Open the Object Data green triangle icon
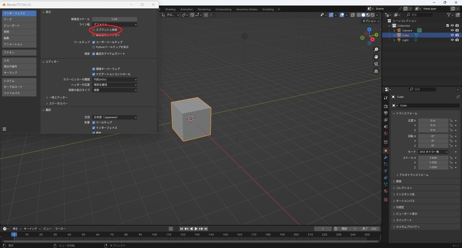This screenshot has width=462, height=248. tap(386, 185)
